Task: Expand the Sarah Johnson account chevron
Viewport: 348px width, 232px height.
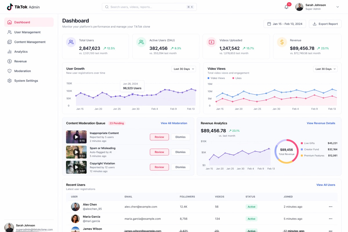Action: coord(338,7)
